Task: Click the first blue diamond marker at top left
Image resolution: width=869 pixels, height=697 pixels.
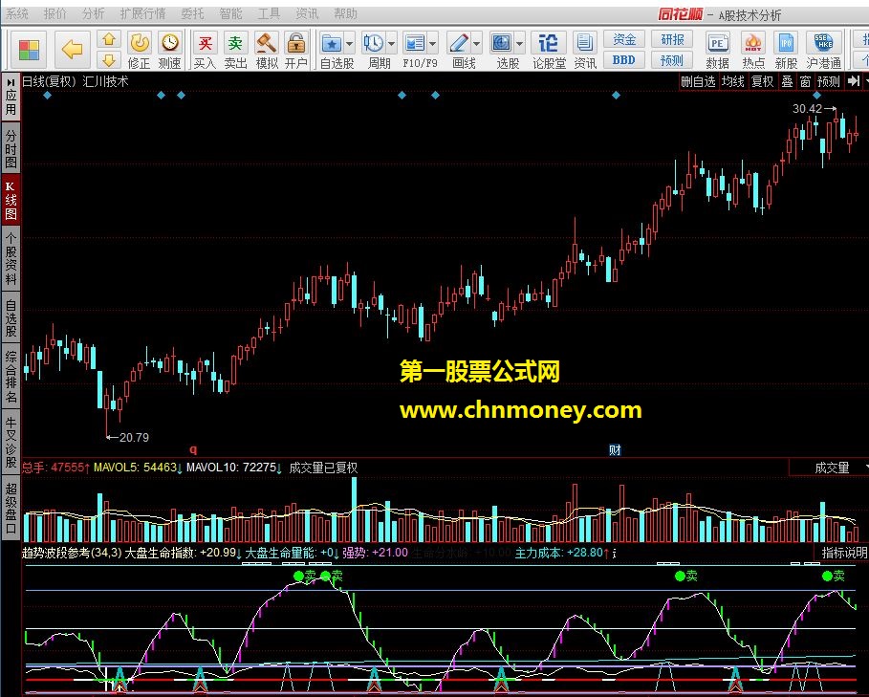Action: pyautogui.click(x=48, y=96)
